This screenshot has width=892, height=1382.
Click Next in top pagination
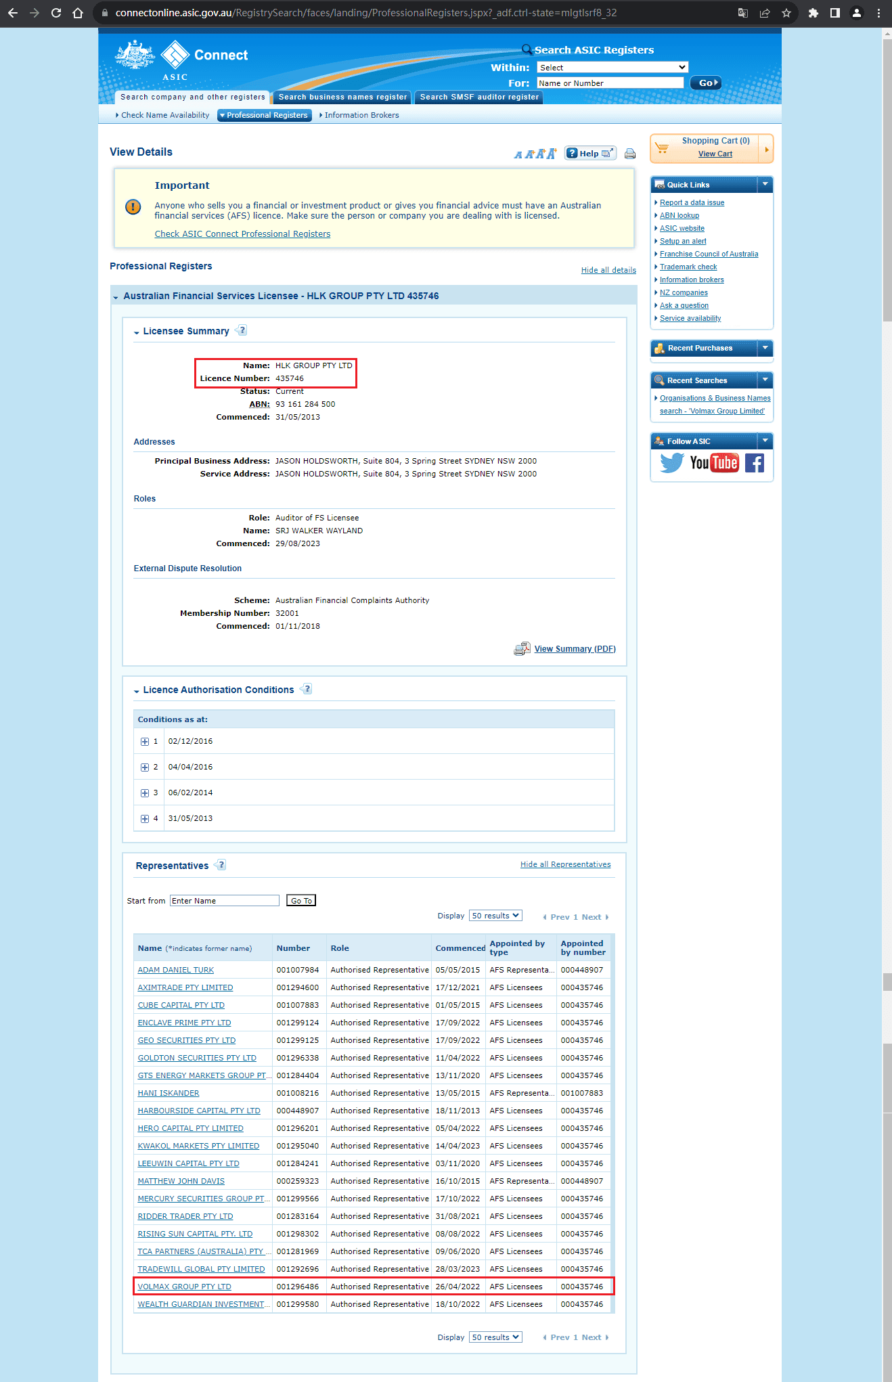(x=595, y=917)
